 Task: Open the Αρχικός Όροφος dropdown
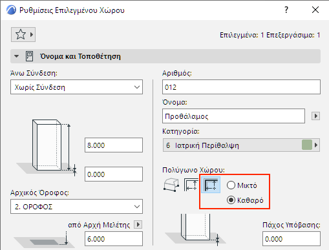point(76,206)
